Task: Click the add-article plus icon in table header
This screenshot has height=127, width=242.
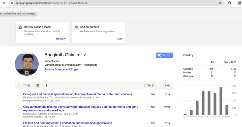Action: (x=37, y=86)
